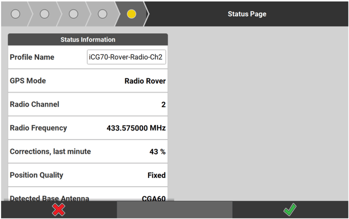
Task: Edit the Profile Name text field
Action: pos(127,57)
